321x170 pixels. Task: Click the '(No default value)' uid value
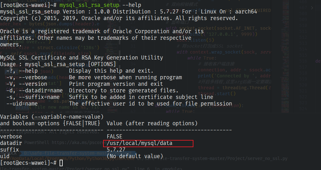[x=135, y=156]
